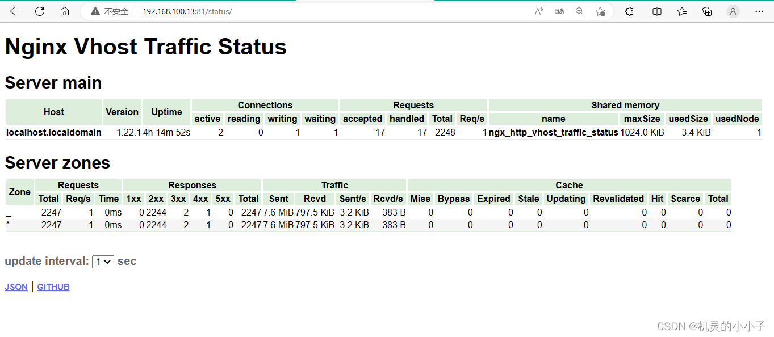Open the browser home page
Image resolution: width=774 pixels, height=337 pixels.
coord(65,11)
